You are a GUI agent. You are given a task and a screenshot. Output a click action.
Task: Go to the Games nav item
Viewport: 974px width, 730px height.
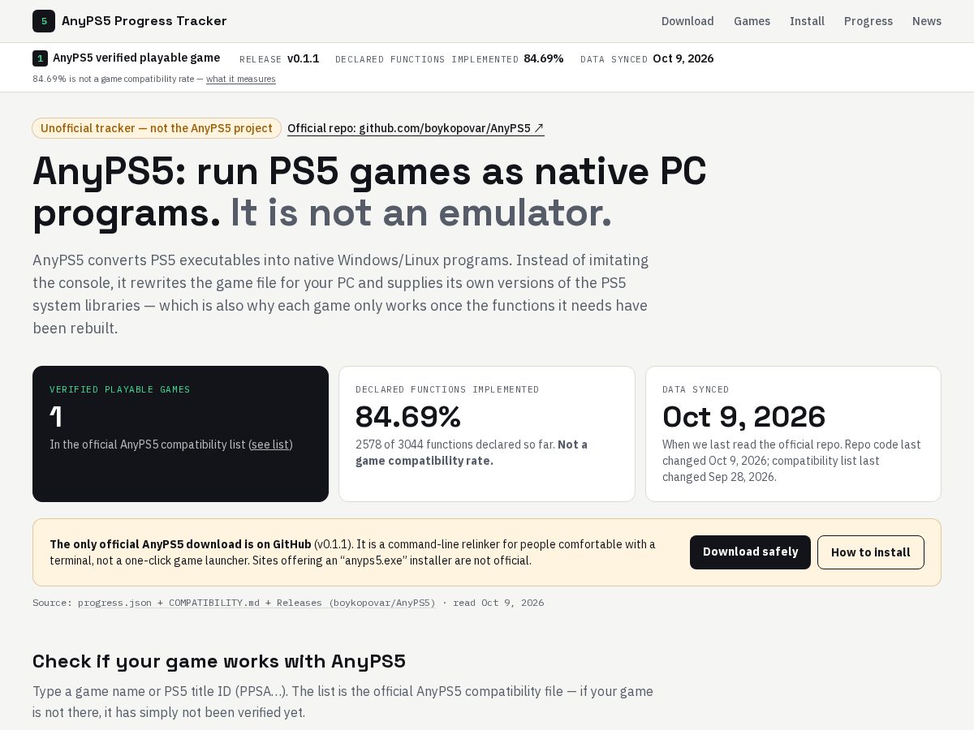[752, 21]
